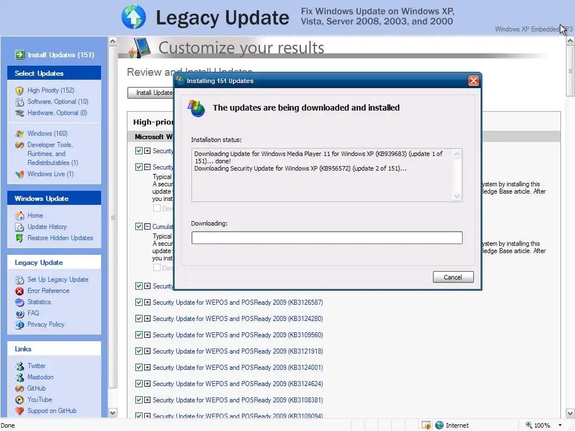
Task: Open the Error Reference link
Action: [48, 291]
